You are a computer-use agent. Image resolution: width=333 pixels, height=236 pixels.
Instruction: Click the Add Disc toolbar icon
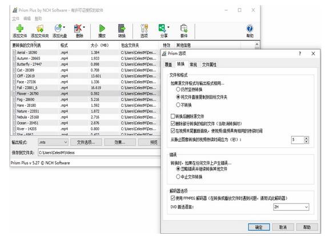click(58, 28)
